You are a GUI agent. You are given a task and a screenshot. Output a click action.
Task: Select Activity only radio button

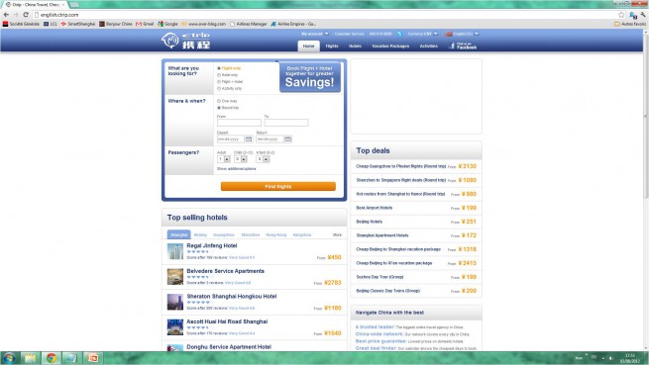[x=219, y=88]
